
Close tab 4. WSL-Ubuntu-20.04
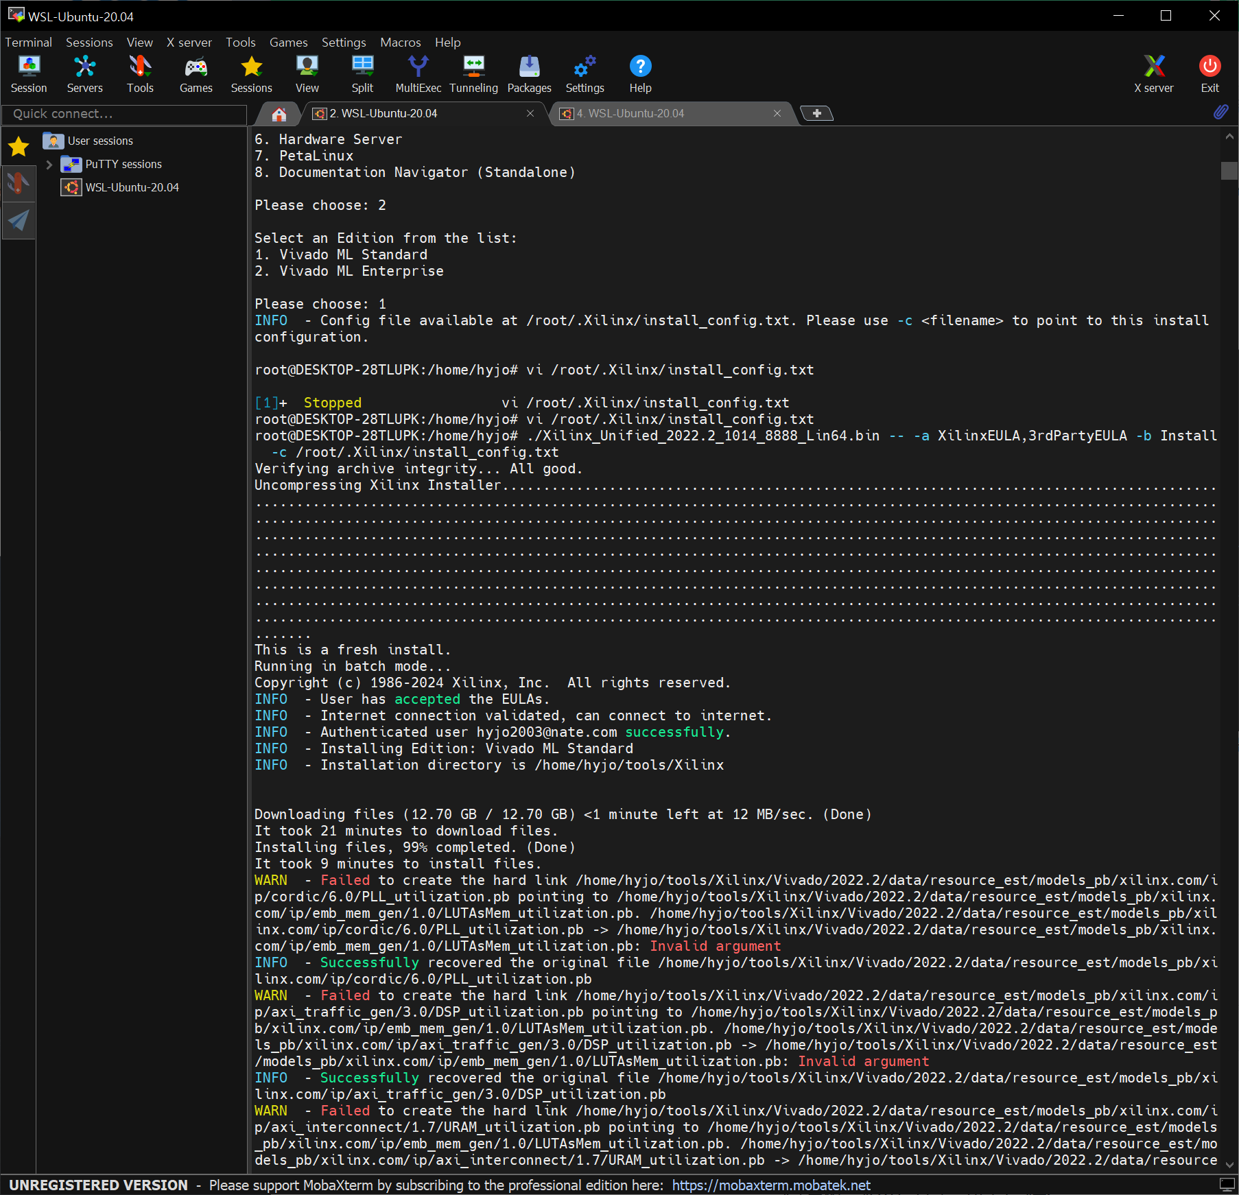pos(777,113)
